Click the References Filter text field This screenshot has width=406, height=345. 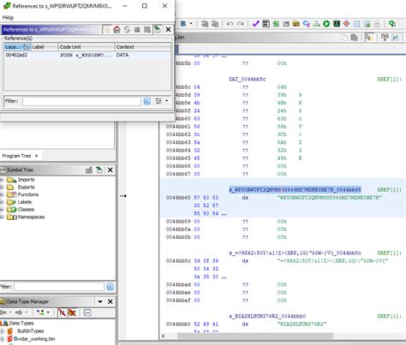click(81, 101)
